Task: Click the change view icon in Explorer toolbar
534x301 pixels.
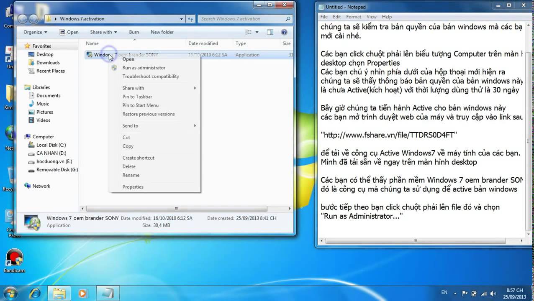Action: pos(249,32)
